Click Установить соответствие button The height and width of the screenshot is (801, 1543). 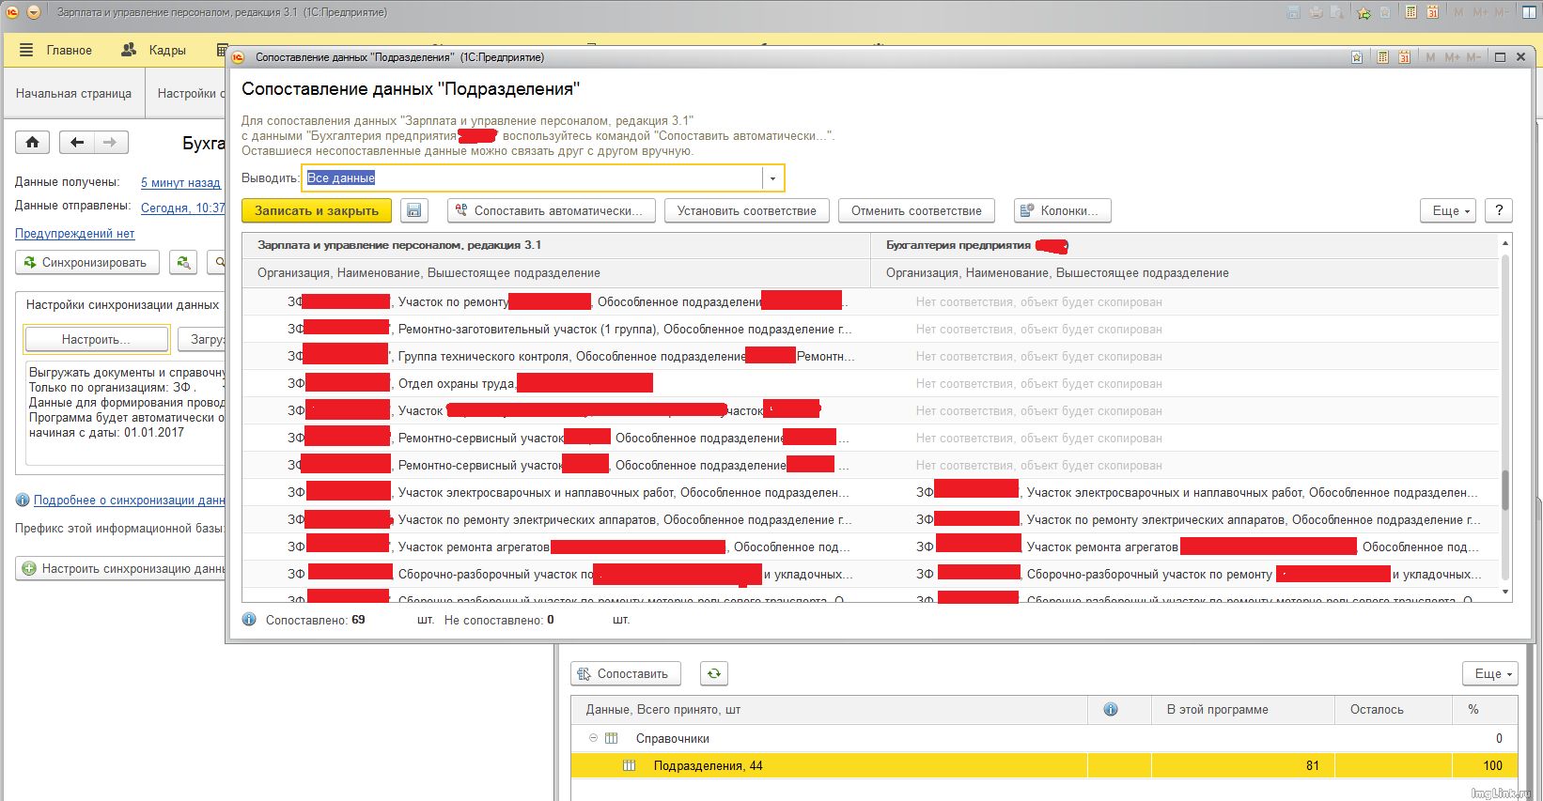pyautogui.click(x=747, y=211)
